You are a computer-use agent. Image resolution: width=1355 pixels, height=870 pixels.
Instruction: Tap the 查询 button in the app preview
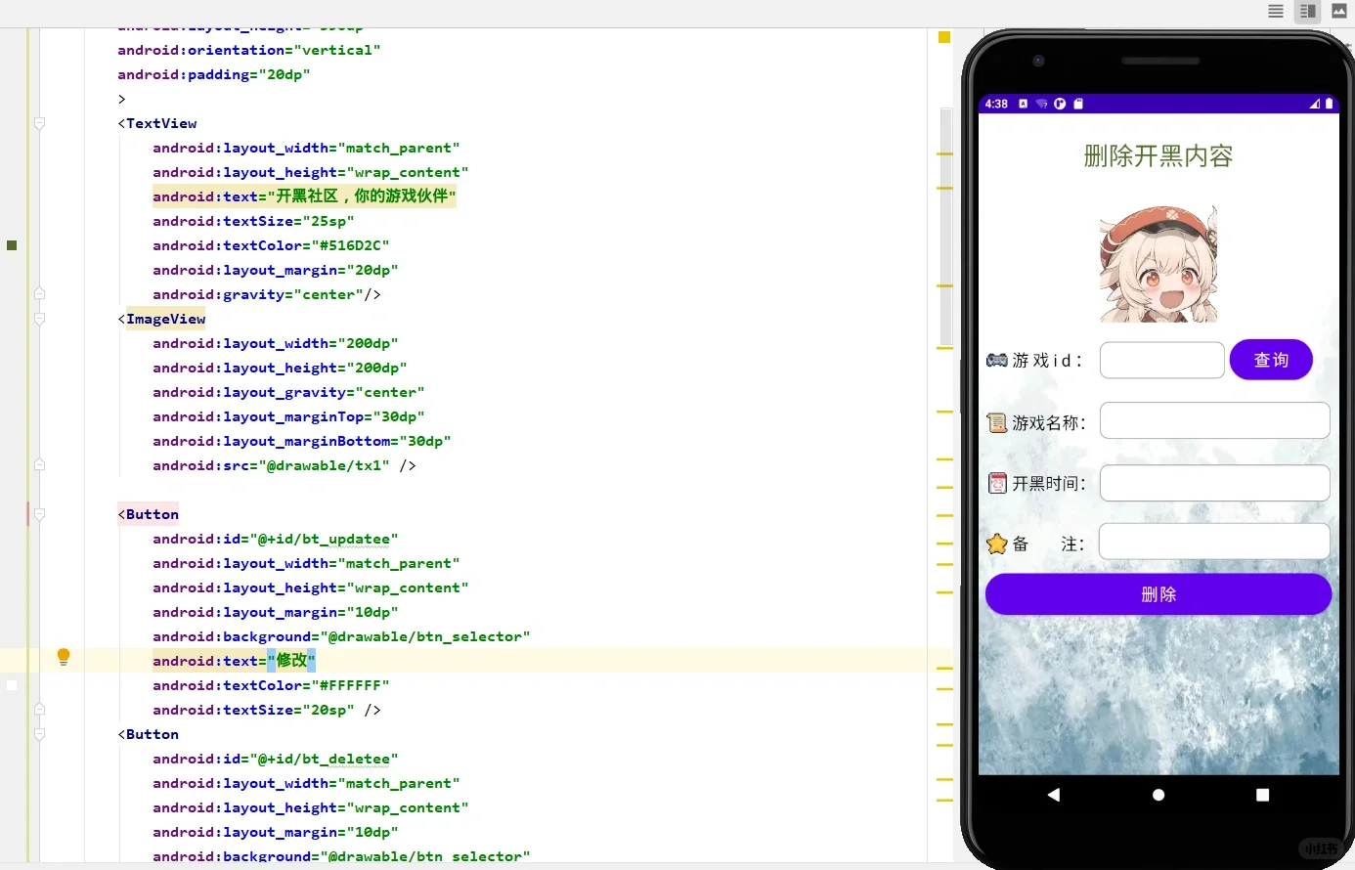[x=1271, y=360]
